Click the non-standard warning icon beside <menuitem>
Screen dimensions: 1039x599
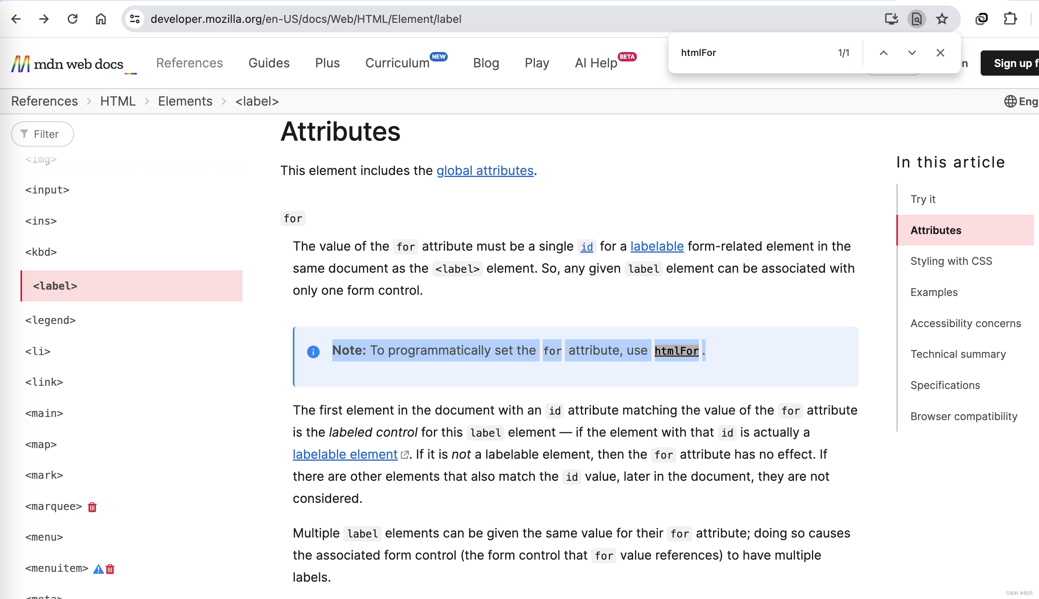99,569
